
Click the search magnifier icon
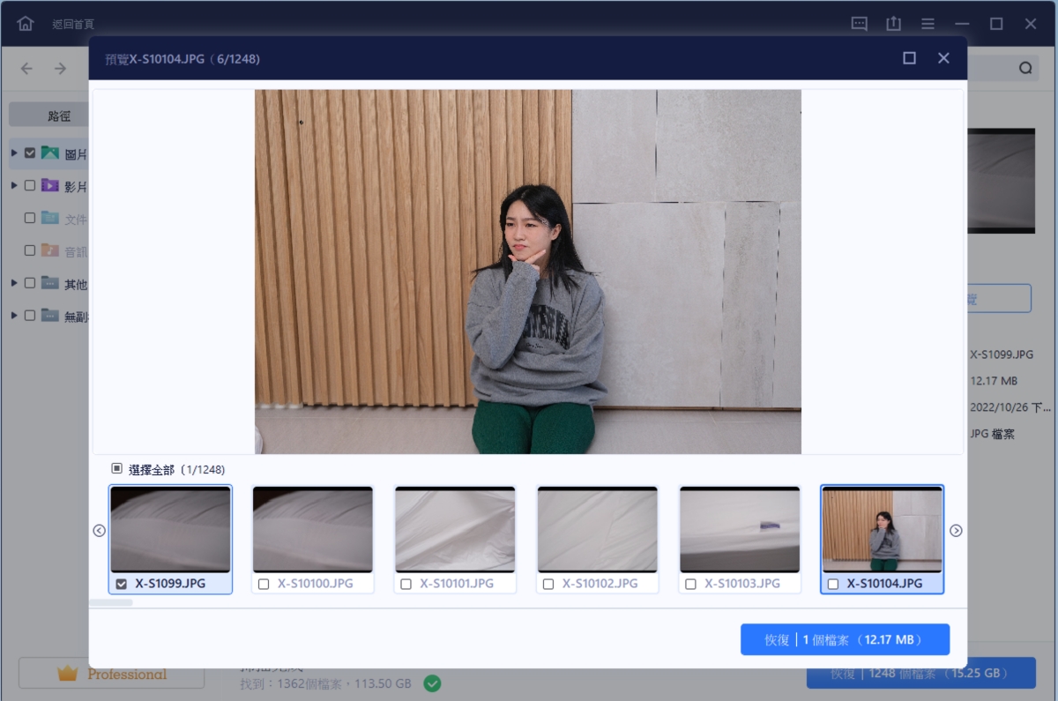(x=1025, y=68)
